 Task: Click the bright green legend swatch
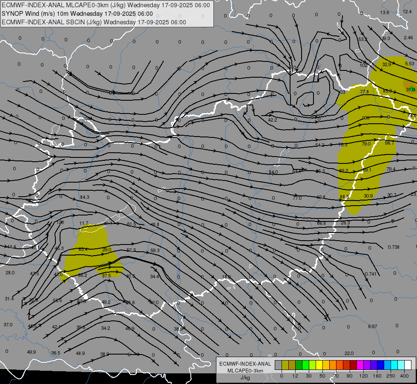pyautogui.click(x=306, y=365)
